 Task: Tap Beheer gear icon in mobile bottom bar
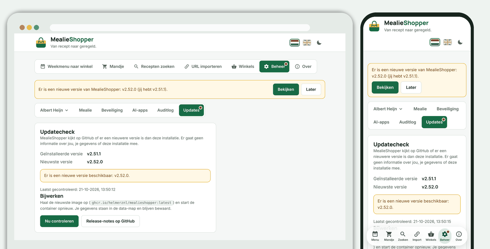tap(445, 236)
